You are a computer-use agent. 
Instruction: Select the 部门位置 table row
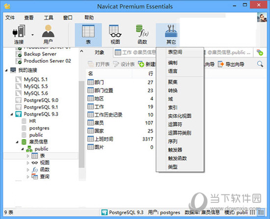(121, 90)
